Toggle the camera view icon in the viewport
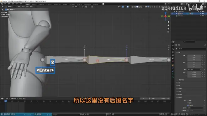This screenshot has height=116, width=207. click(168, 28)
